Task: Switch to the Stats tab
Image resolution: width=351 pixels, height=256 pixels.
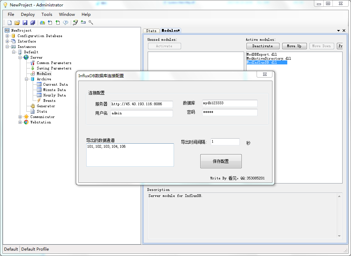Action: 151,30
